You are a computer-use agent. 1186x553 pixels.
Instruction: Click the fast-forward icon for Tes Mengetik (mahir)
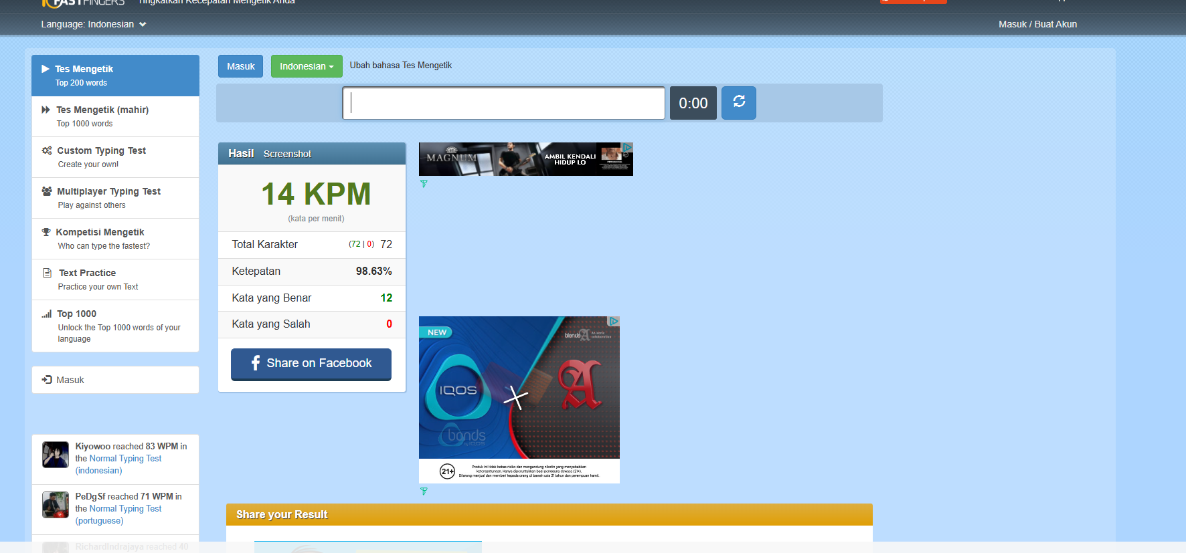tap(46, 110)
